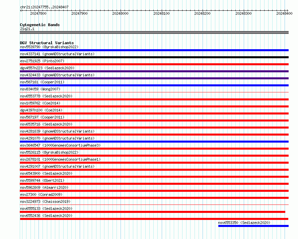The width and height of the screenshot is (298, 239).
Task: Click the nsv587161 (Cooper2011) label
Action: 42,82
